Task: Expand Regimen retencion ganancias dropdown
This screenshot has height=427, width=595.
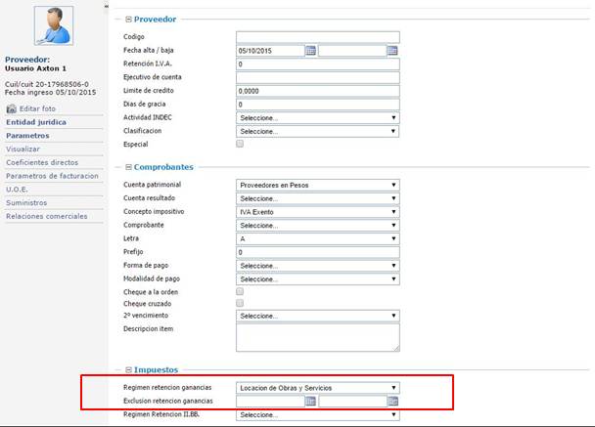Action: (x=318, y=388)
